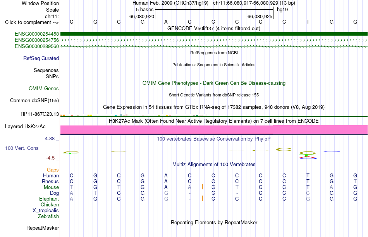Click the solid dark green ENSG00000254458 exon bar
Viewport: 368px width, 237px height.
click(x=214, y=34)
